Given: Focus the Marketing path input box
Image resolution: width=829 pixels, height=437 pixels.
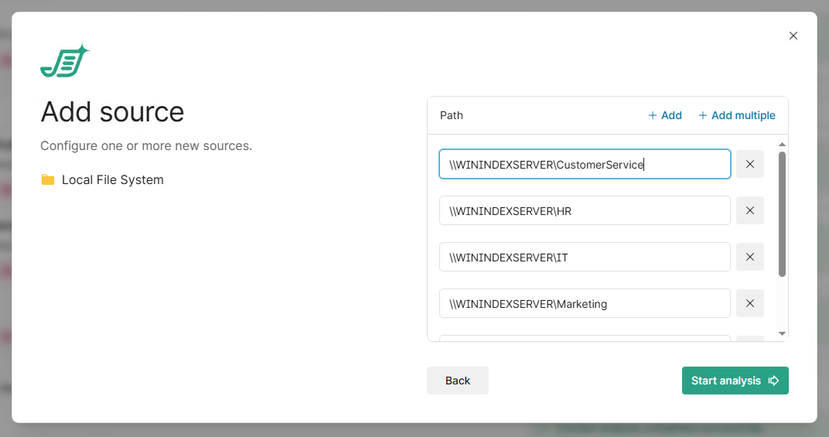Looking at the screenshot, I should [x=584, y=303].
